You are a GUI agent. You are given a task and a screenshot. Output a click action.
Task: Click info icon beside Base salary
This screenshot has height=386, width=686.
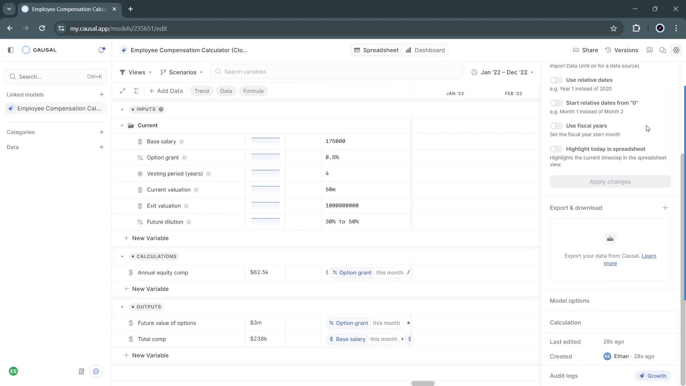(182, 142)
